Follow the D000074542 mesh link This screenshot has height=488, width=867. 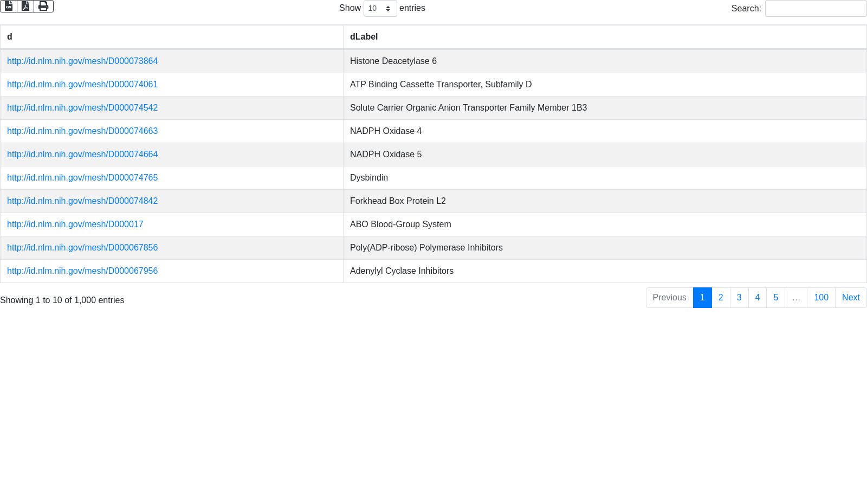[x=82, y=108]
